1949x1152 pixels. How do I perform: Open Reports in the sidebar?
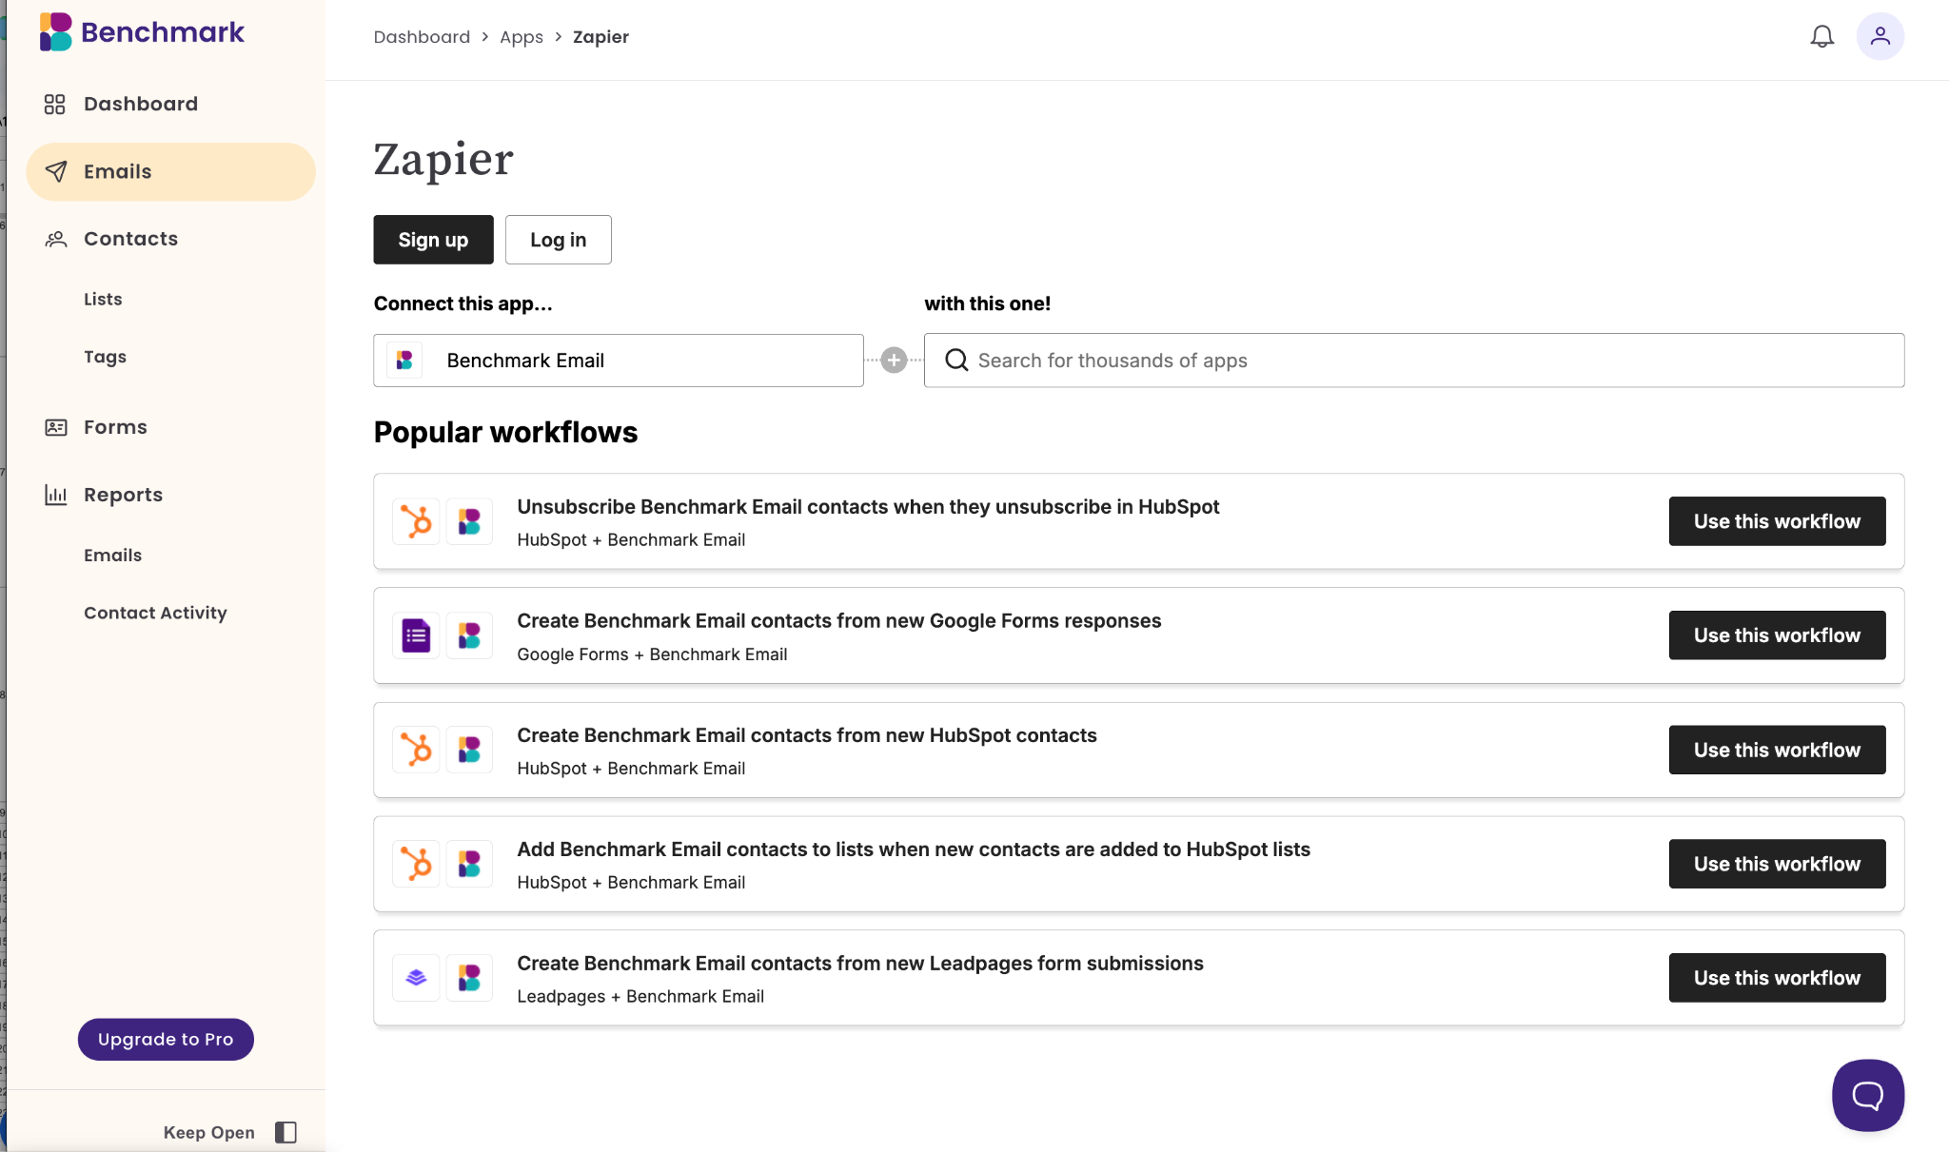[x=123, y=495]
